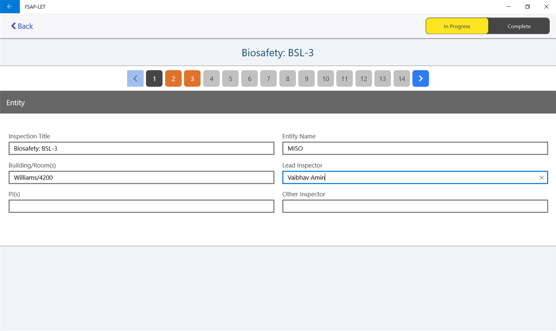Toggle the Entity section header

(x=16, y=102)
